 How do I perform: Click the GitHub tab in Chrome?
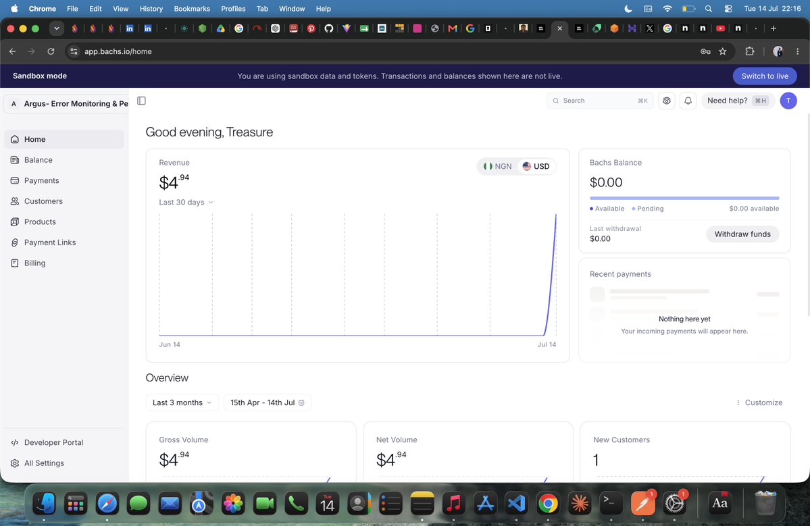[x=328, y=28]
